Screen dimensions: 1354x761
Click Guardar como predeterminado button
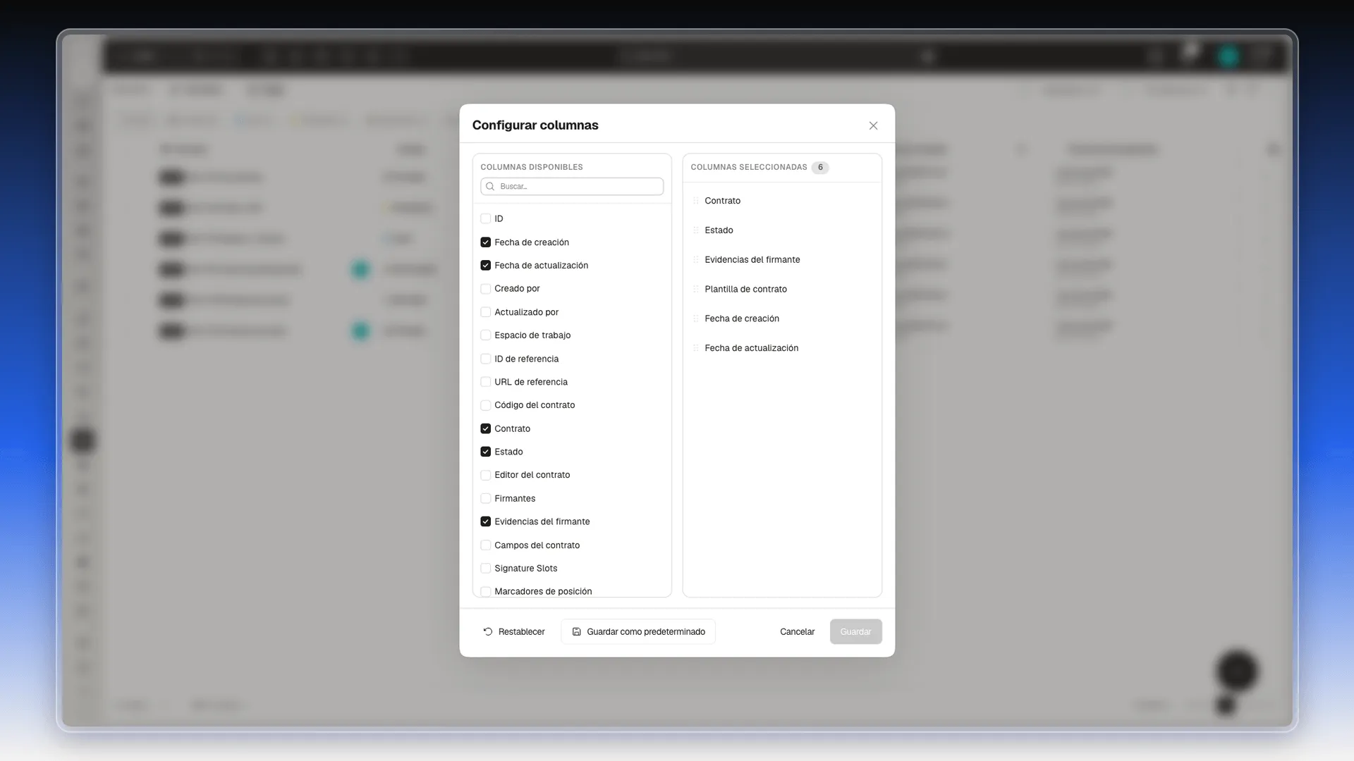(638, 632)
